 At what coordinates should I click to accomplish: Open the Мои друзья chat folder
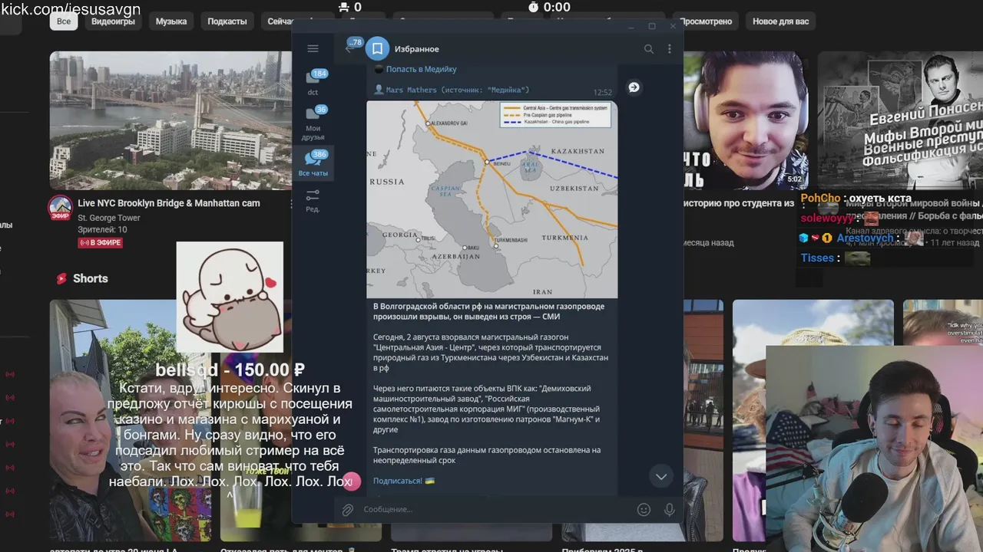coord(313,123)
